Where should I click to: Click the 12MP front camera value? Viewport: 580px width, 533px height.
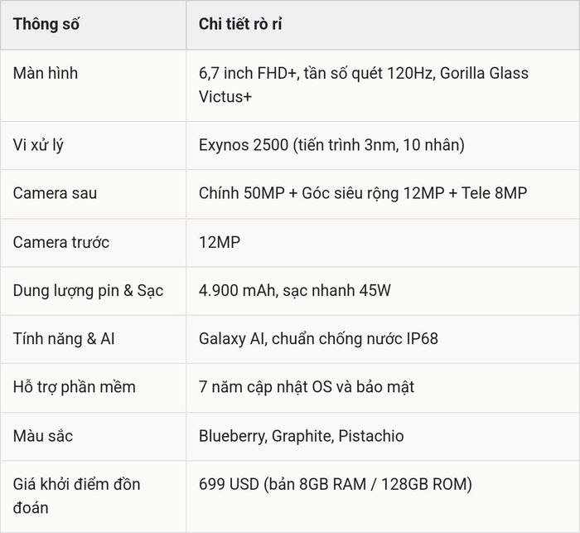220,242
